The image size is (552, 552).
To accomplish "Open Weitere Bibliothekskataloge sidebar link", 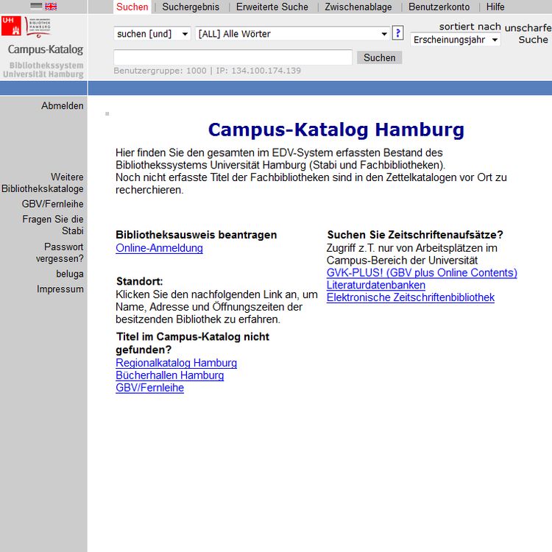I will (43, 183).
